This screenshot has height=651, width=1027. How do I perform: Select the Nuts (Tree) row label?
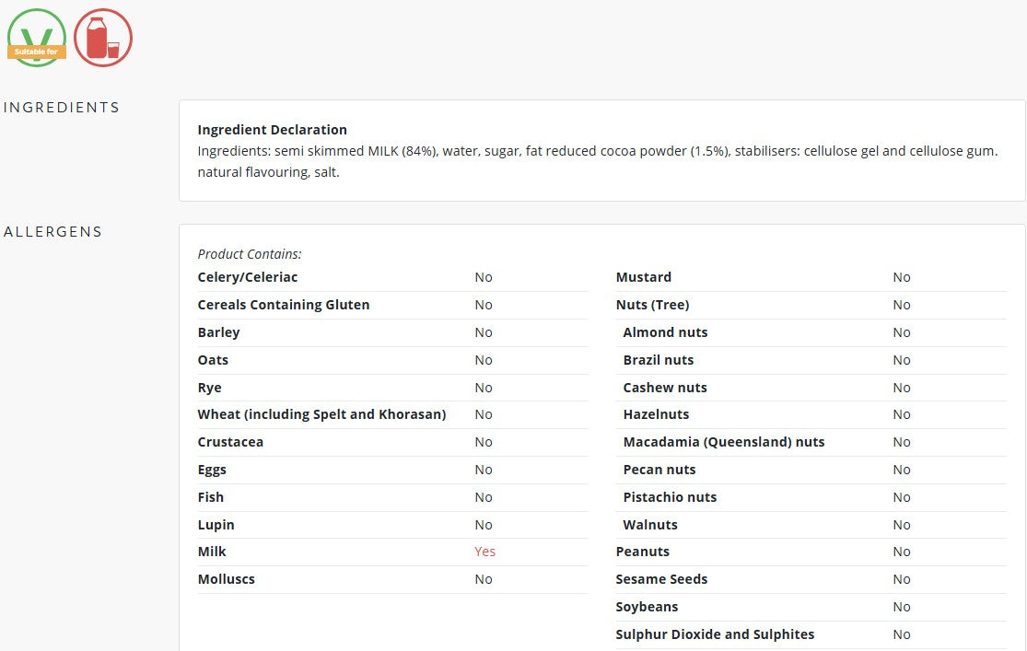pyautogui.click(x=652, y=305)
